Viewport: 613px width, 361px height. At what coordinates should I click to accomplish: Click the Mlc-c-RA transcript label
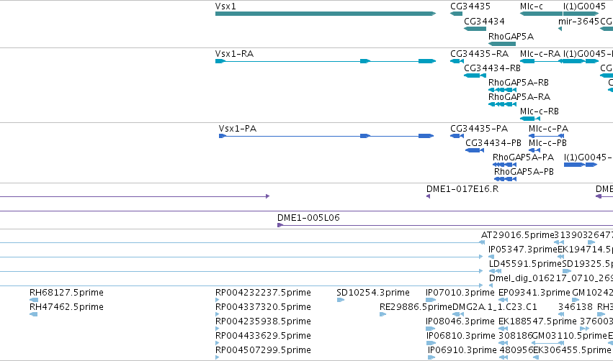540,53
